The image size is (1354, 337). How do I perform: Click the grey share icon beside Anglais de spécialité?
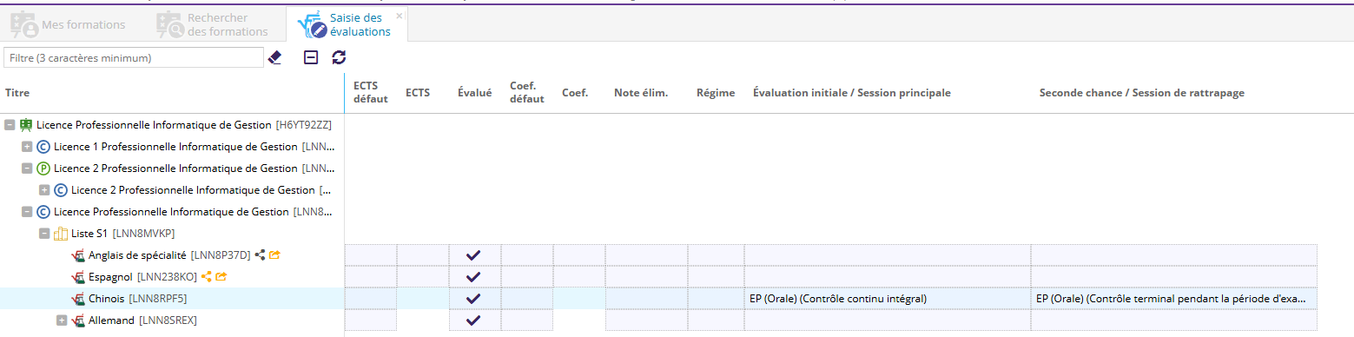point(260,255)
